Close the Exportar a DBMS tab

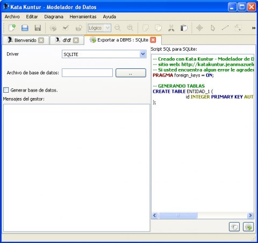153,40
